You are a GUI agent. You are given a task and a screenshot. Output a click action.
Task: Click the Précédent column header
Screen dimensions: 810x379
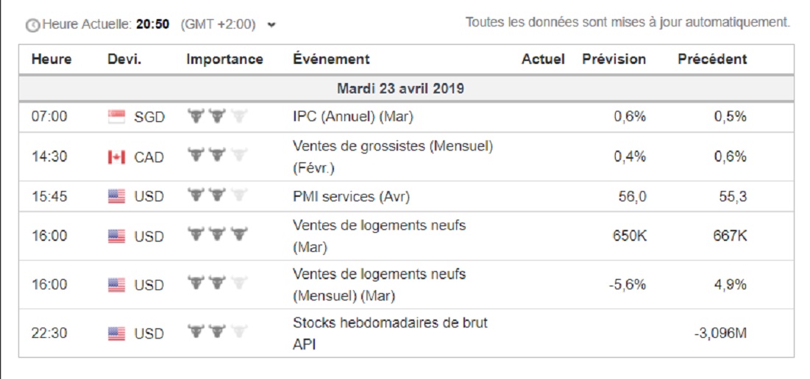(x=711, y=59)
